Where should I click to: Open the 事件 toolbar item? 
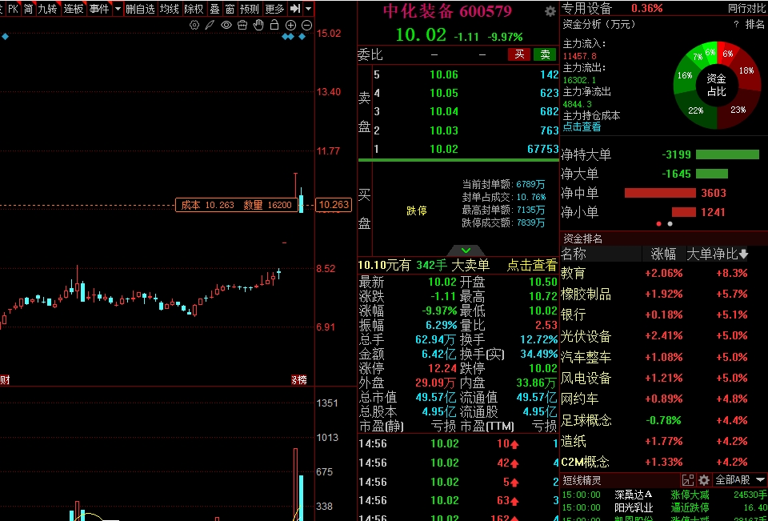pos(99,8)
